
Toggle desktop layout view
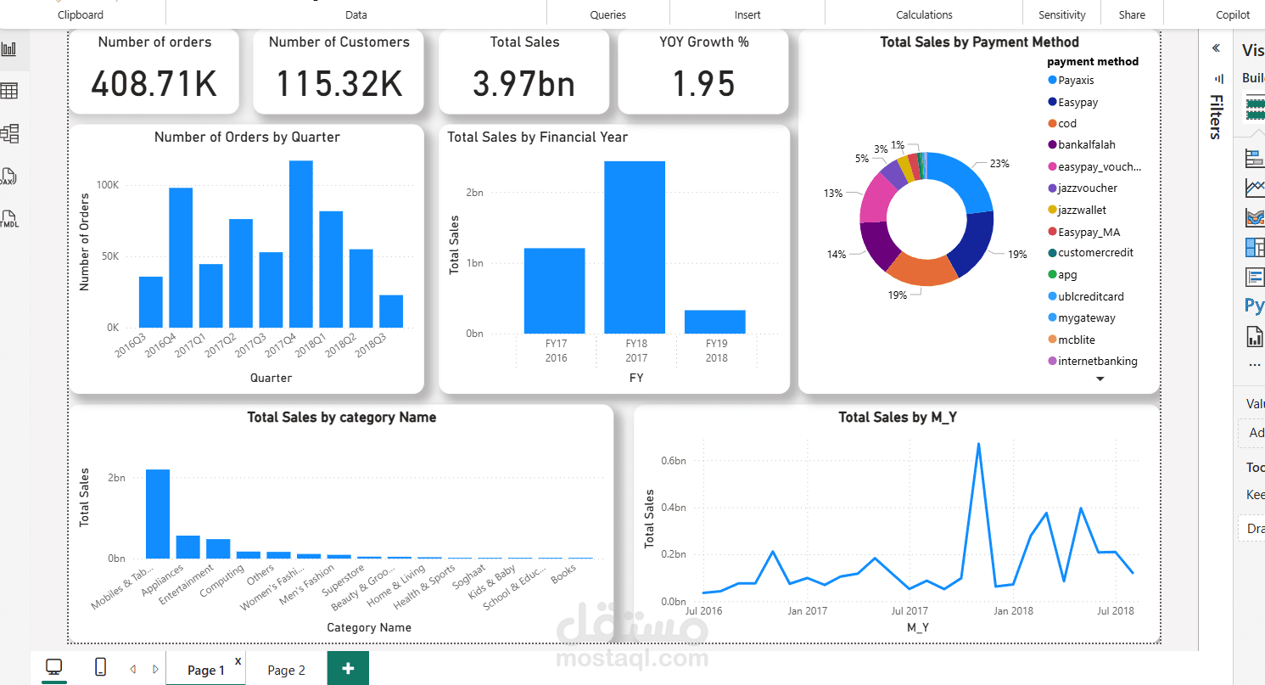[x=53, y=667]
